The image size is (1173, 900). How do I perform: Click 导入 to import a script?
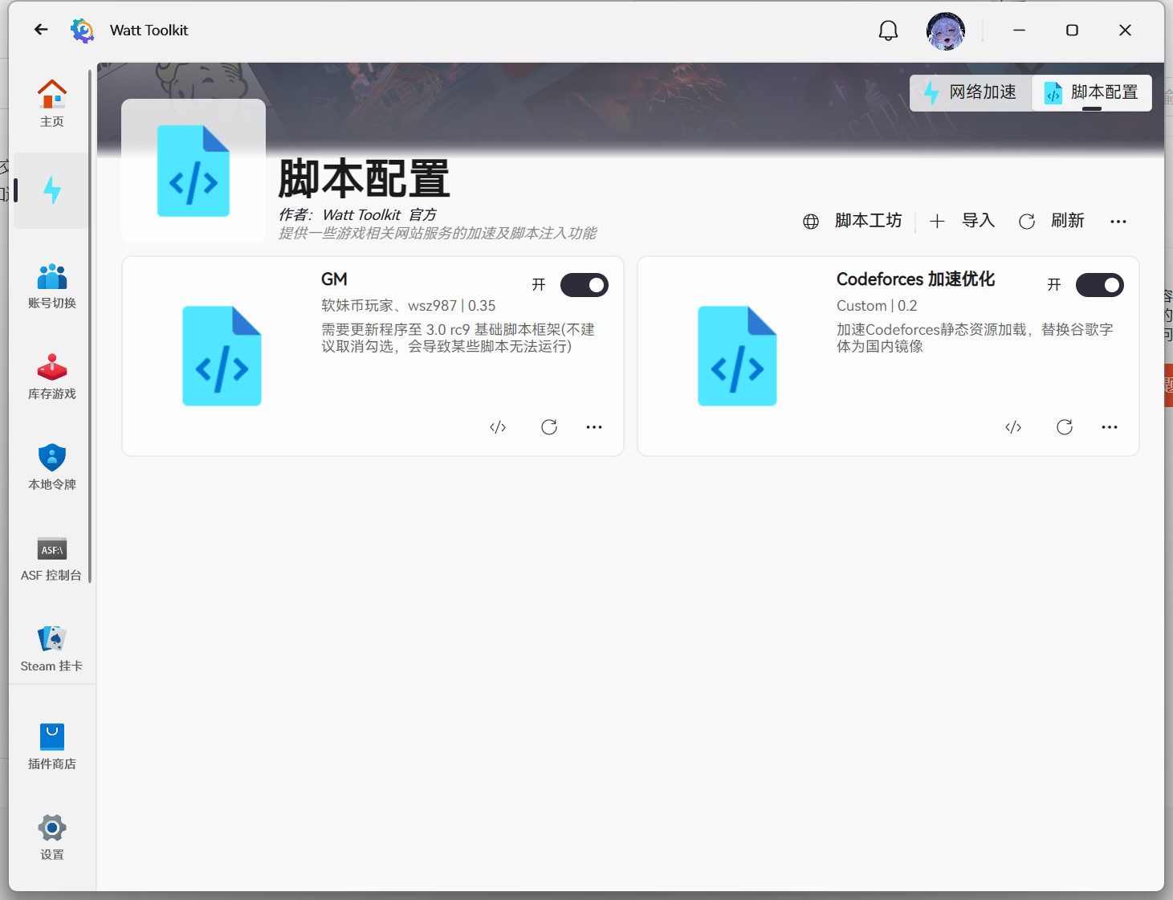coord(962,221)
